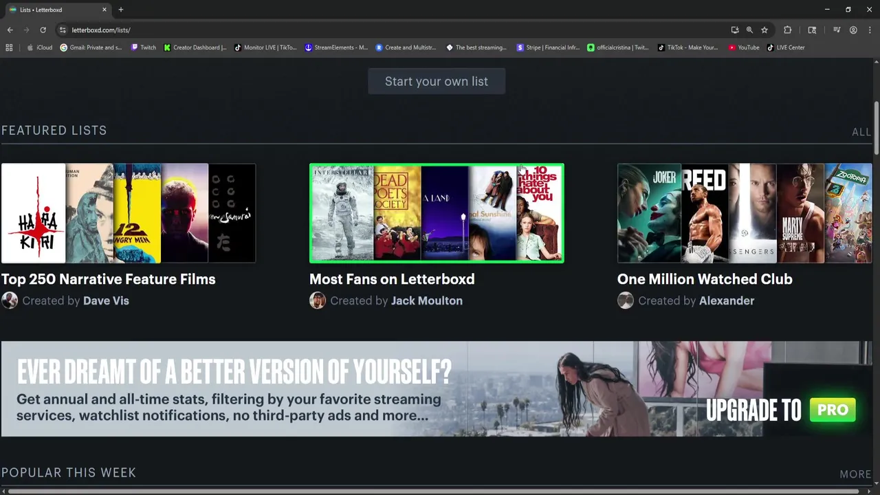Click the Harakiri poster thumbnail

tap(33, 213)
